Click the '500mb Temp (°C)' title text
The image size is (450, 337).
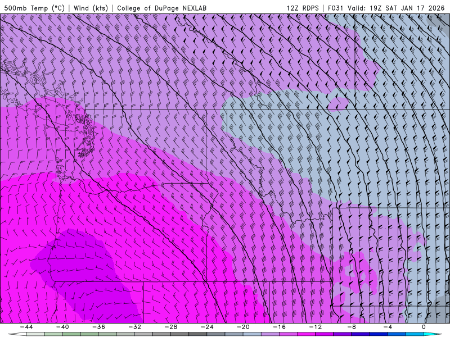coord(34,8)
